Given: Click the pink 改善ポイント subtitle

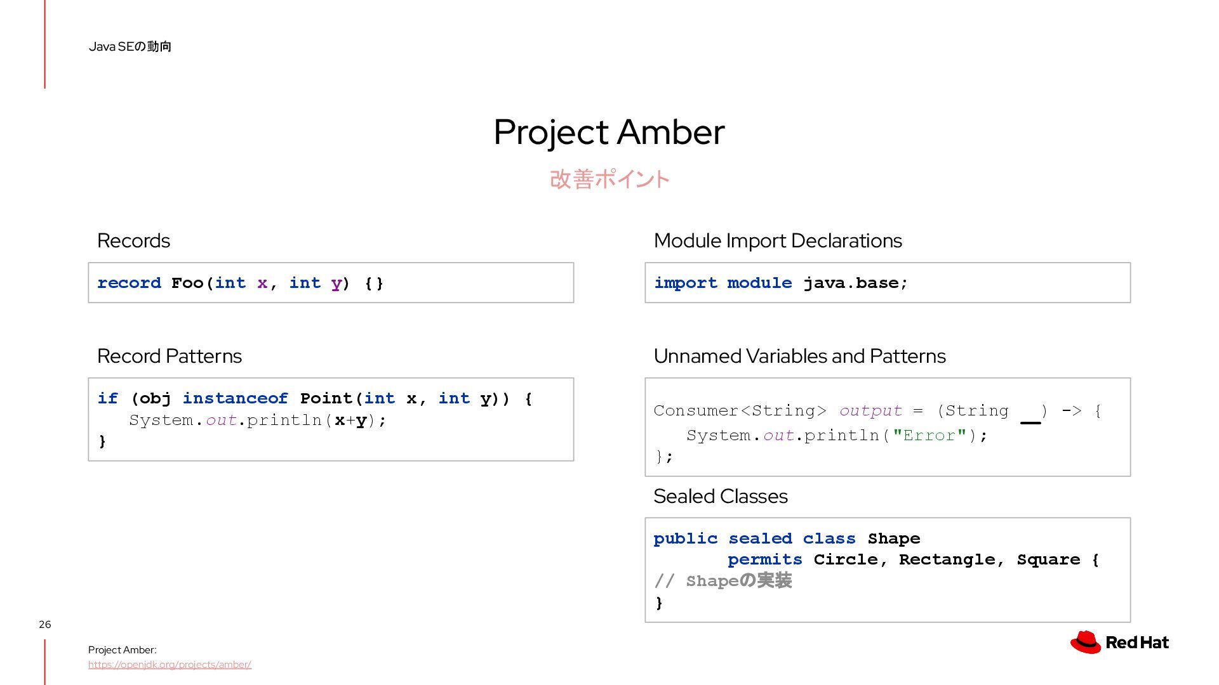Looking at the screenshot, I should tap(609, 179).
